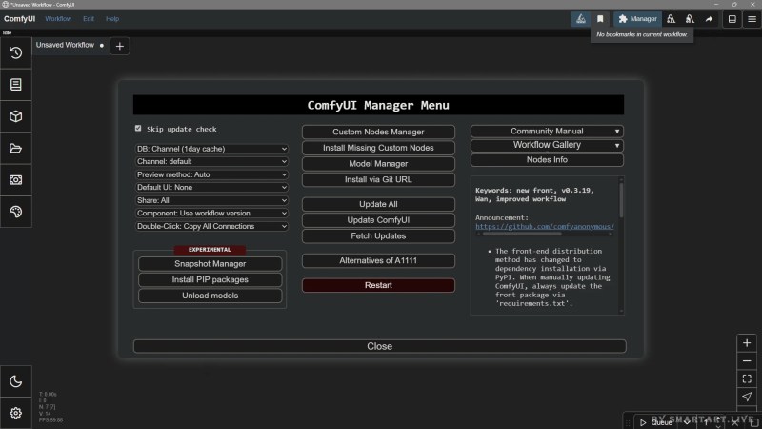Click the Fetch Updates button
762x429 pixels.
pyautogui.click(x=378, y=235)
